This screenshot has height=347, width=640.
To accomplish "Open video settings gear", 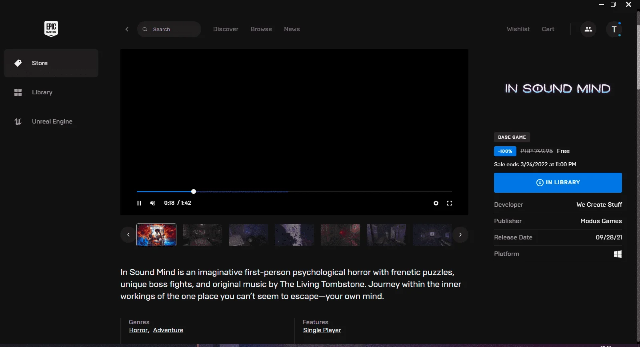I will point(436,203).
